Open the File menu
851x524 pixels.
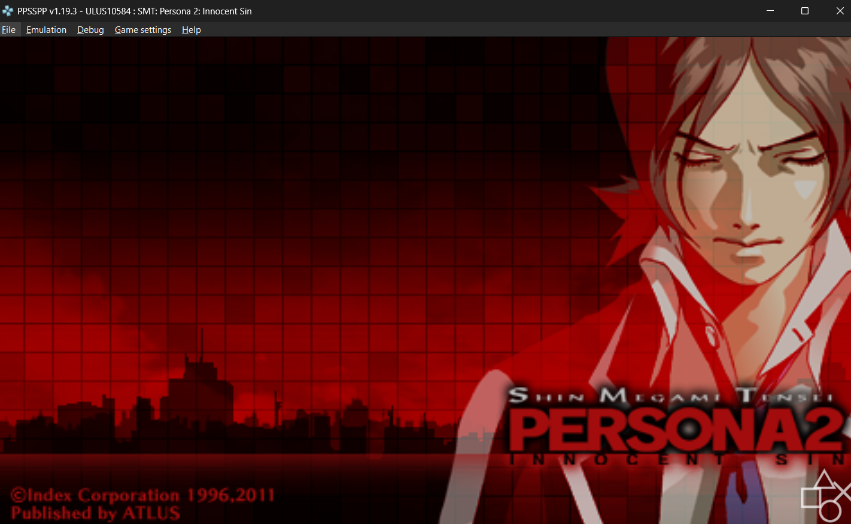pos(8,30)
